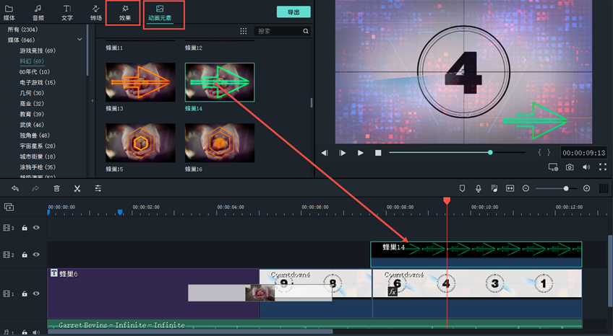This screenshot has height=336, width=613.
Task: Hide video track 1 using eye icon
Action: pyautogui.click(x=36, y=294)
